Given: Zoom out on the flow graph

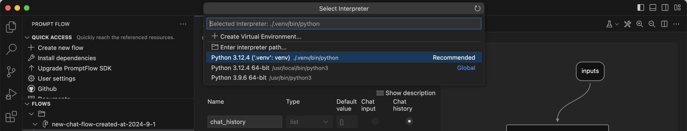Looking at the screenshot, I should click(x=652, y=24).
